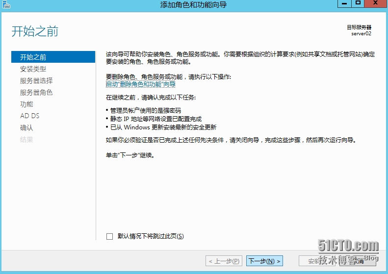
Task: Switch to the 服务器角色 step
Action: 36,93
